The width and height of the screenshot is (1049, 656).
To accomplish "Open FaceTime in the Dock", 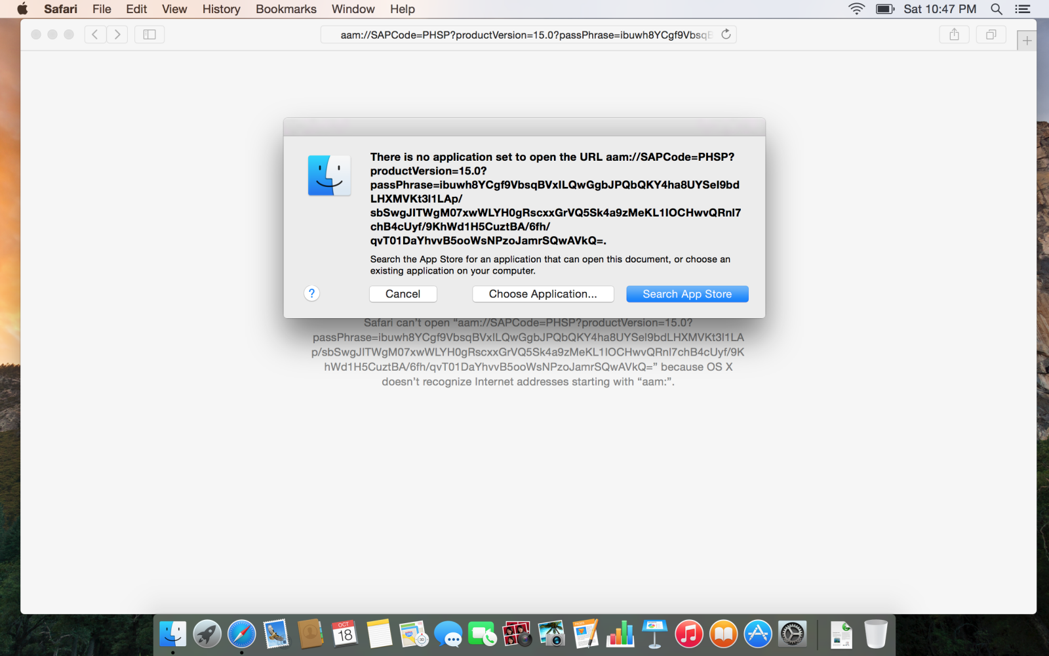I will click(483, 634).
